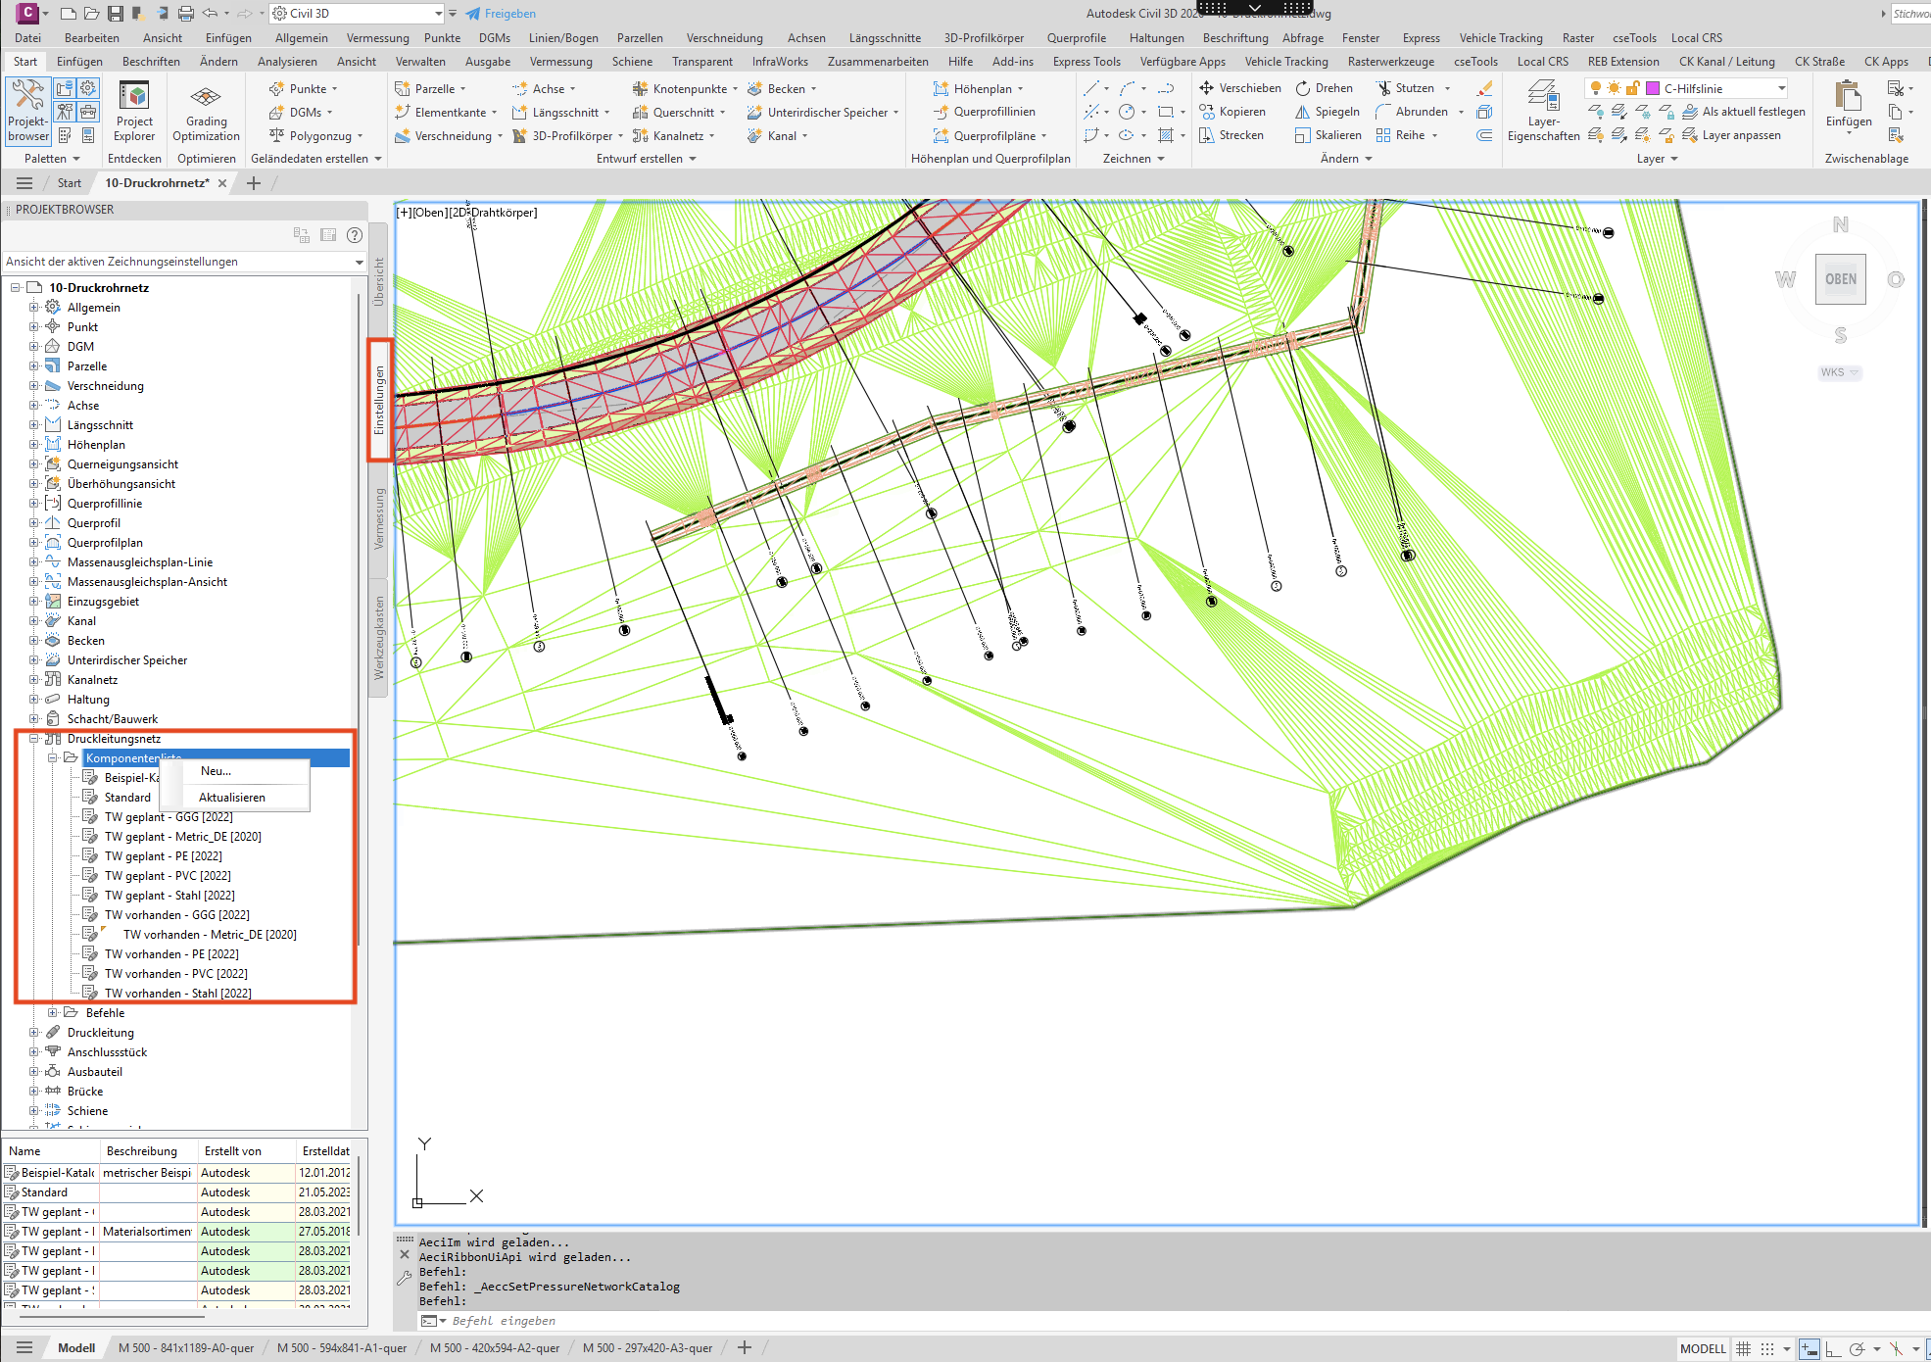Viewport: 1931px width, 1362px height.
Task: Open the Datei menu
Action: (x=28, y=38)
